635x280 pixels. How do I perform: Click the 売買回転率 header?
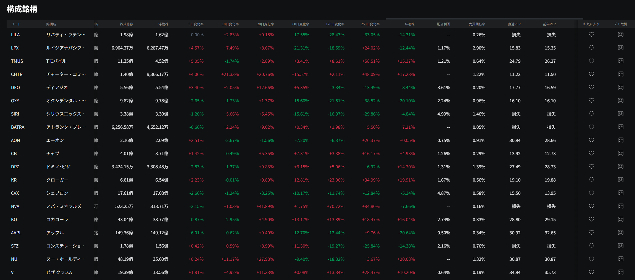(x=477, y=24)
